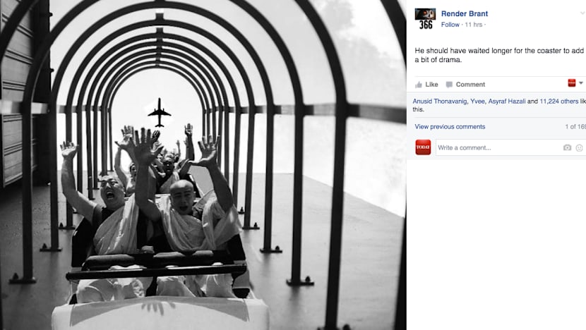
Task: Click the red TODAY page identity icon
Action: [x=572, y=83]
